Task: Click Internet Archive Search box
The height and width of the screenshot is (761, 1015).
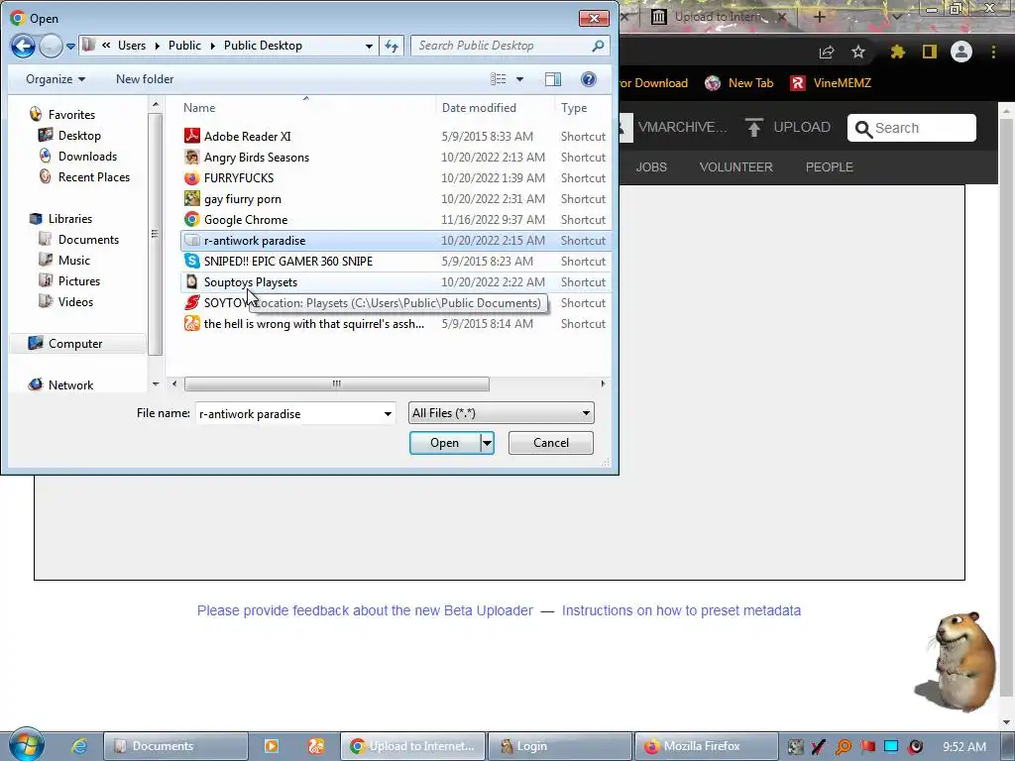Action: (912, 128)
